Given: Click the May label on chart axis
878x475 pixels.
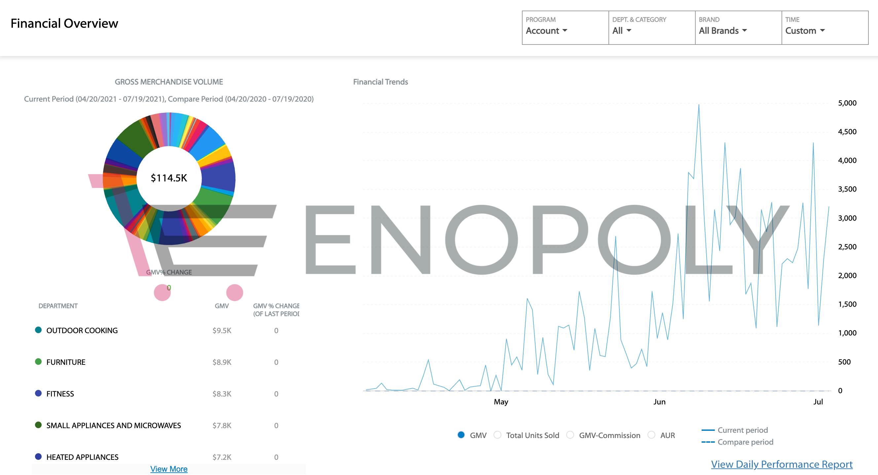Looking at the screenshot, I should 501,402.
